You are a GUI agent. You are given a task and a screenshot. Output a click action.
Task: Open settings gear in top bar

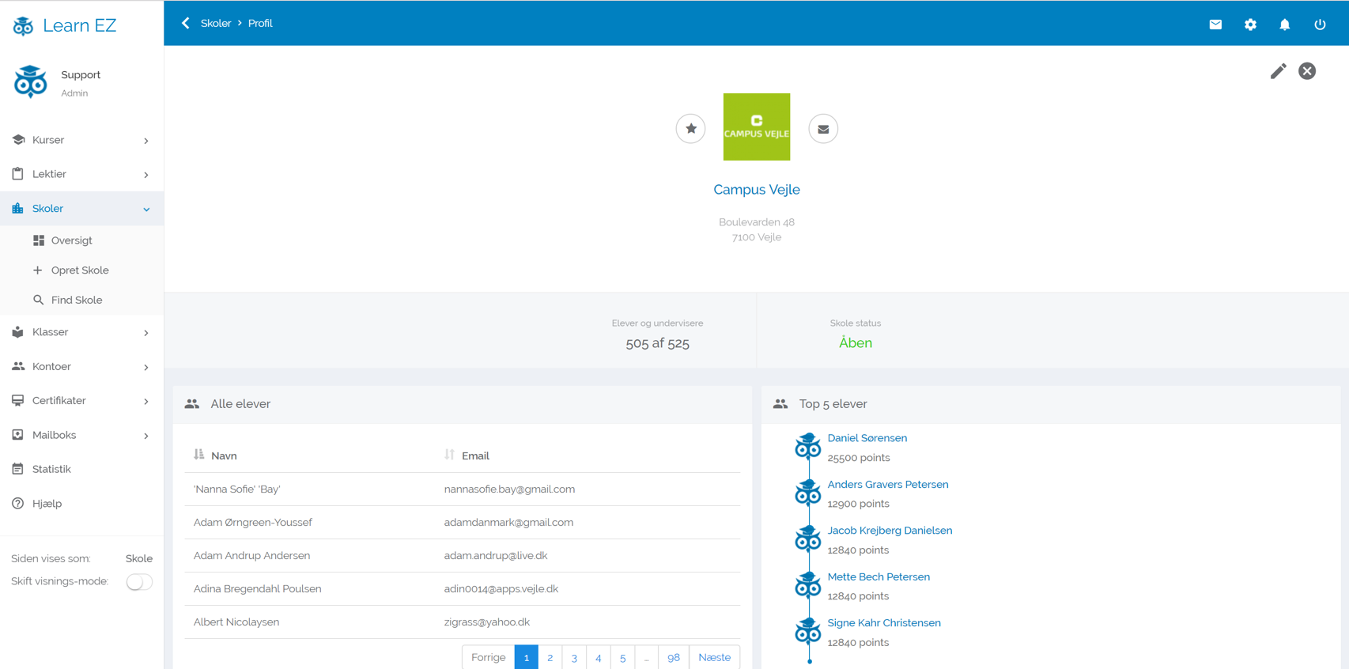[1250, 25]
